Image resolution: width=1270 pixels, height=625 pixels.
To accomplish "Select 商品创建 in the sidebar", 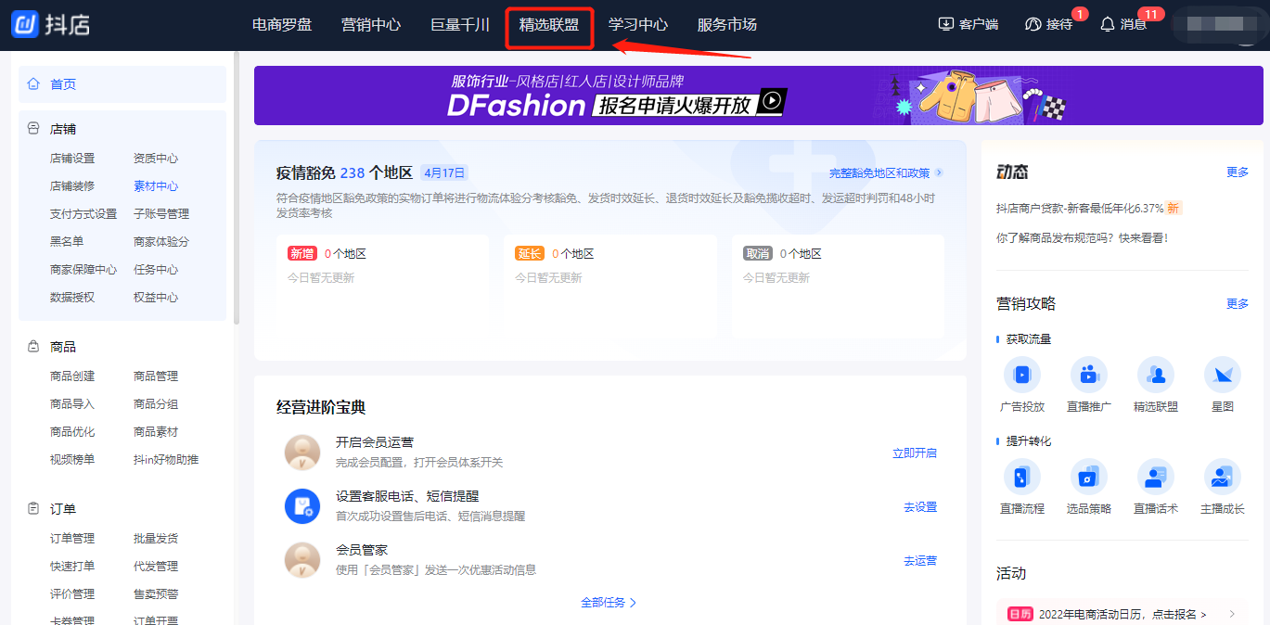I will (x=72, y=376).
